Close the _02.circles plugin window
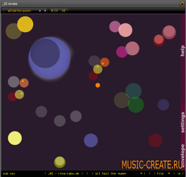The height and width of the screenshot is (177, 186). [x=182, y=4]
